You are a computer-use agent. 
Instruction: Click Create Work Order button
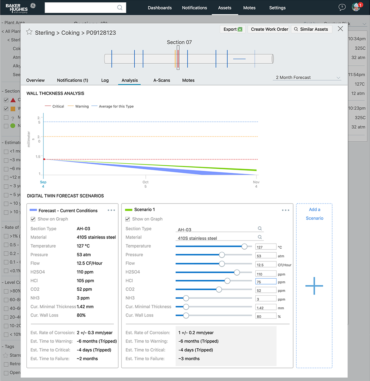pos(269,29)
